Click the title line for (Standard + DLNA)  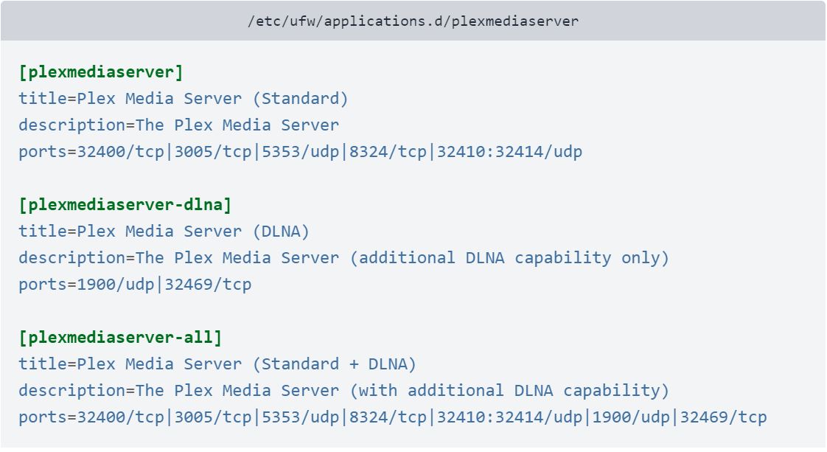[x=217, y=364]
